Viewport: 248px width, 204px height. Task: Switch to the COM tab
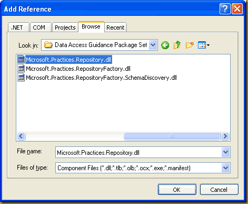click(x=41, y=27)
